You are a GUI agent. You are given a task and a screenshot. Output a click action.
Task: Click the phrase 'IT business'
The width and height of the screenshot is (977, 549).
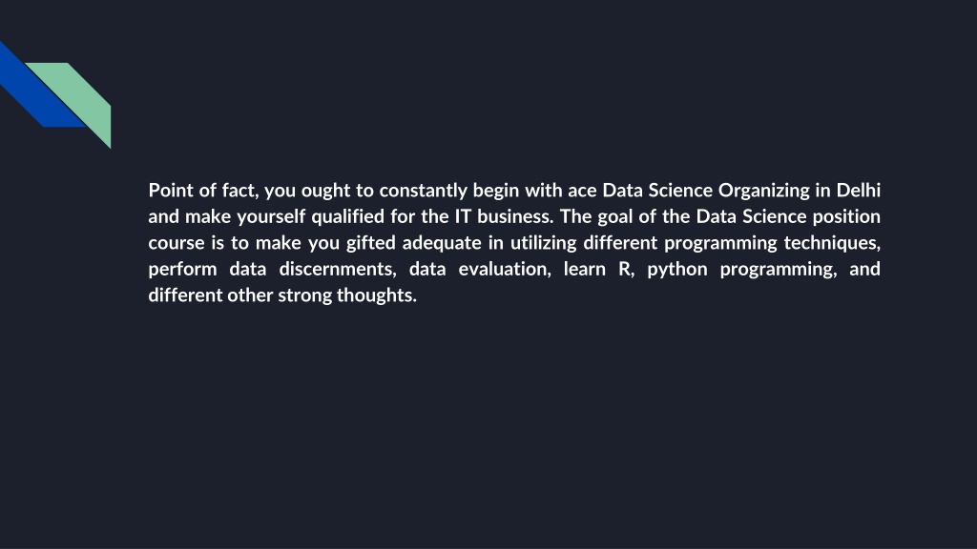pos(502,216)
